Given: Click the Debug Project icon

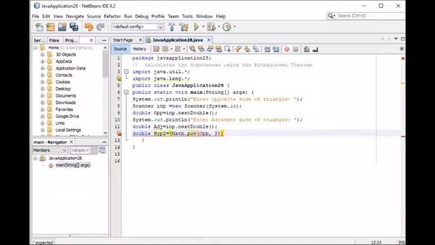Looking at the screenshot, I should tap(211, 27).
